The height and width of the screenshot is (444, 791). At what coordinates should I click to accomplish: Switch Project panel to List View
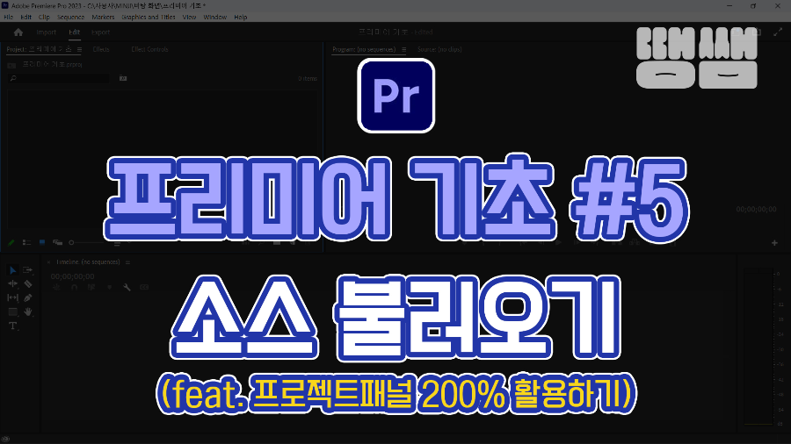(x=26, y=243)
